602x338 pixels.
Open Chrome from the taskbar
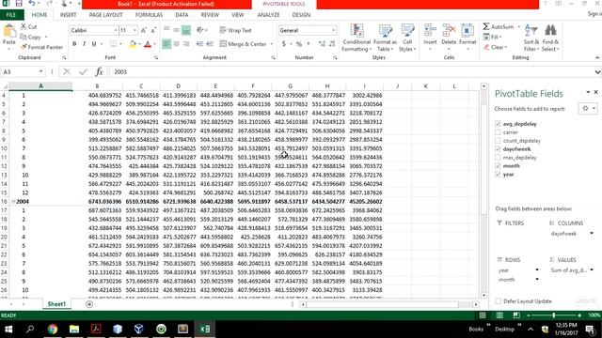(x=53, y=329)
